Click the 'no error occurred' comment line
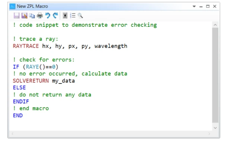Viewport: 228px width, 141px height. point(70,74)
